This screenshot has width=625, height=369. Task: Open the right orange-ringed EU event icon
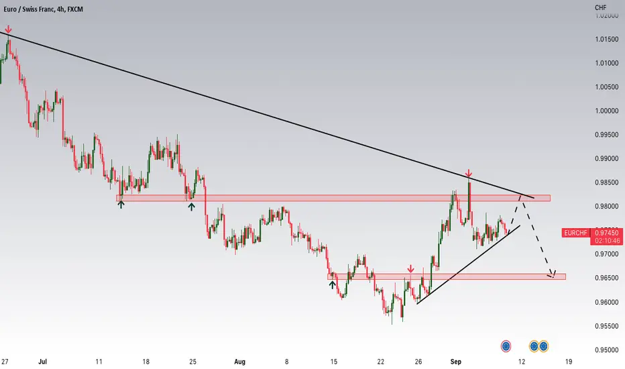point(543,346)
